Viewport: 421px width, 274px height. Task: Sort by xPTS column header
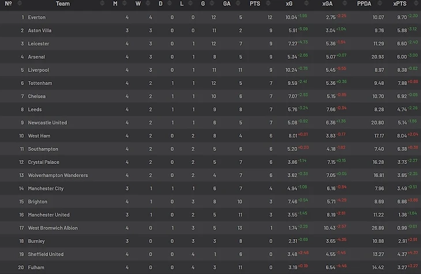click(x=400, y=4)
